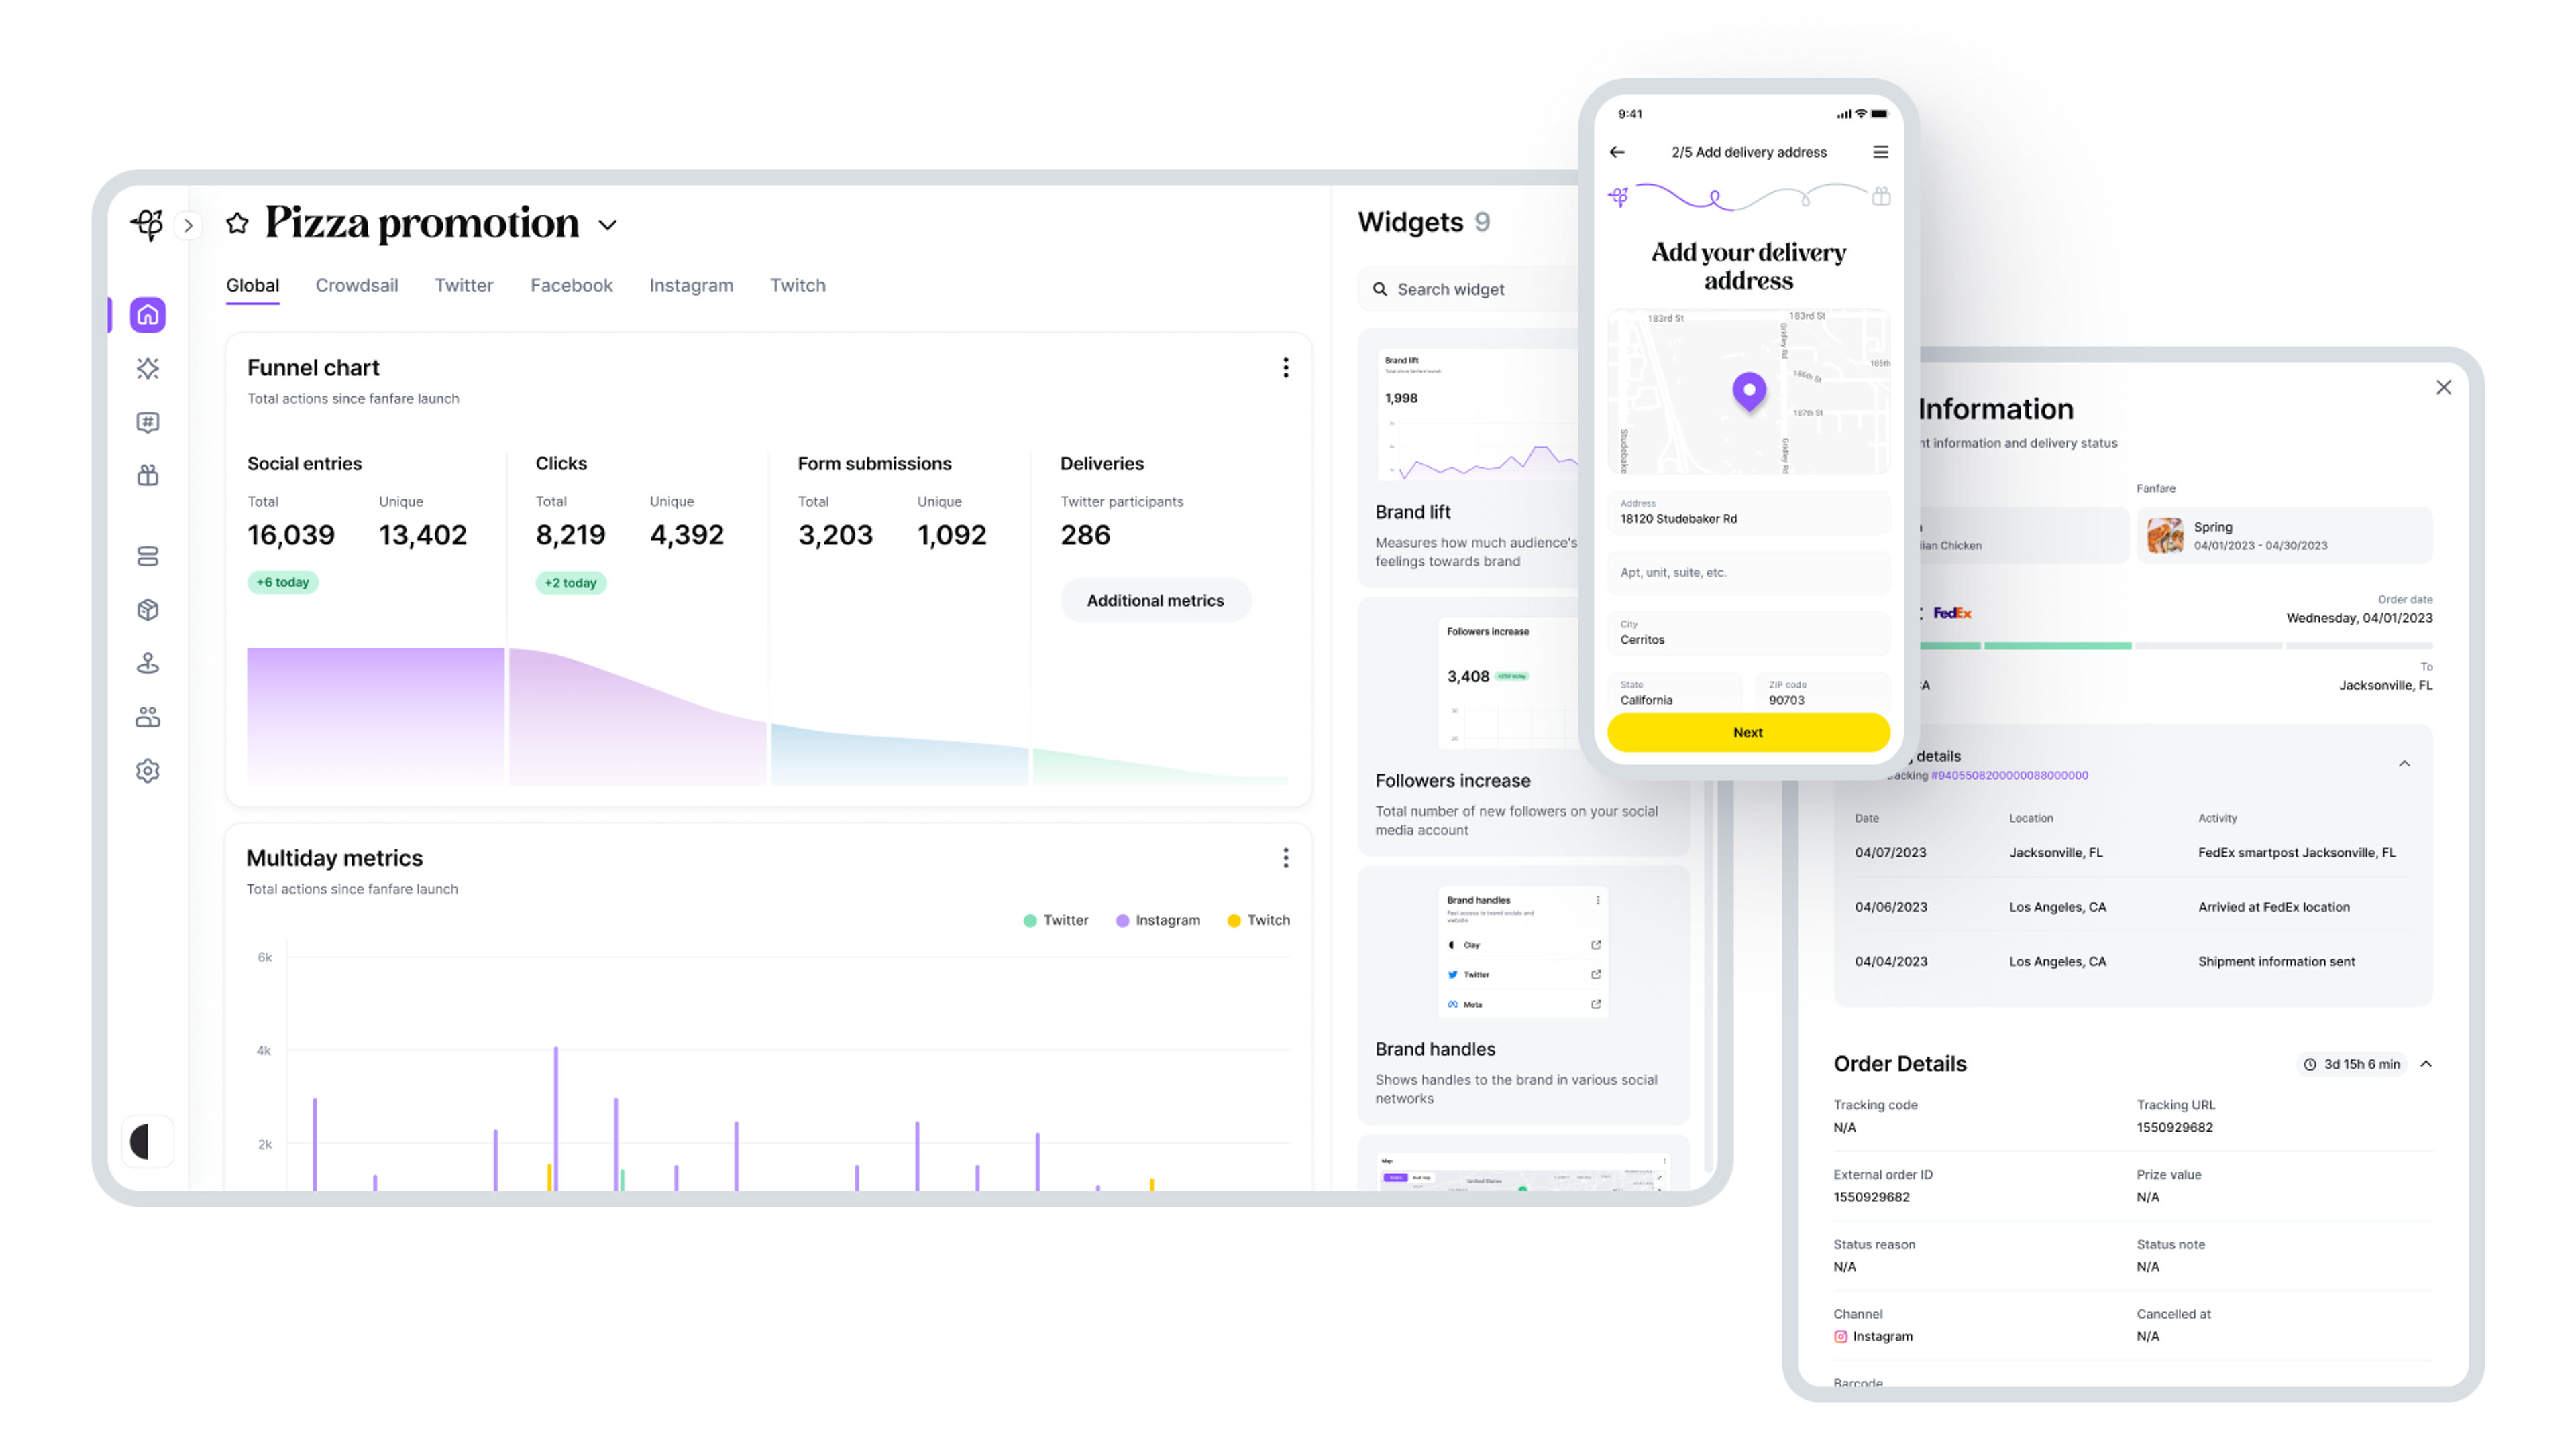Select the Brand handles widget card
This screenshot has width=2576, height=1448.
click(1523, 994)
